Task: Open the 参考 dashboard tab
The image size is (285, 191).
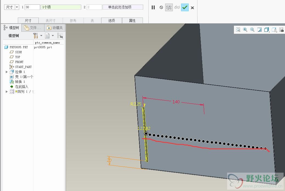Action: (x=73, y=21)
